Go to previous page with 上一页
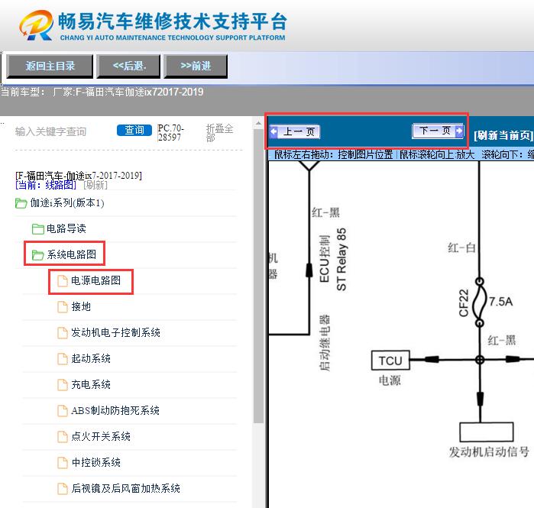This screenshot has height=508, width=534. point(295,131)
